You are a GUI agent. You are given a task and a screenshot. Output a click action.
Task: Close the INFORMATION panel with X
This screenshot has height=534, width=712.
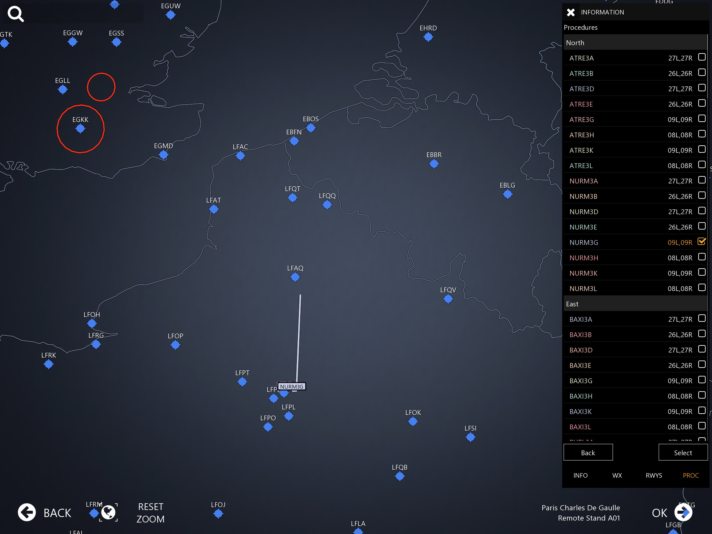(571, 12)
